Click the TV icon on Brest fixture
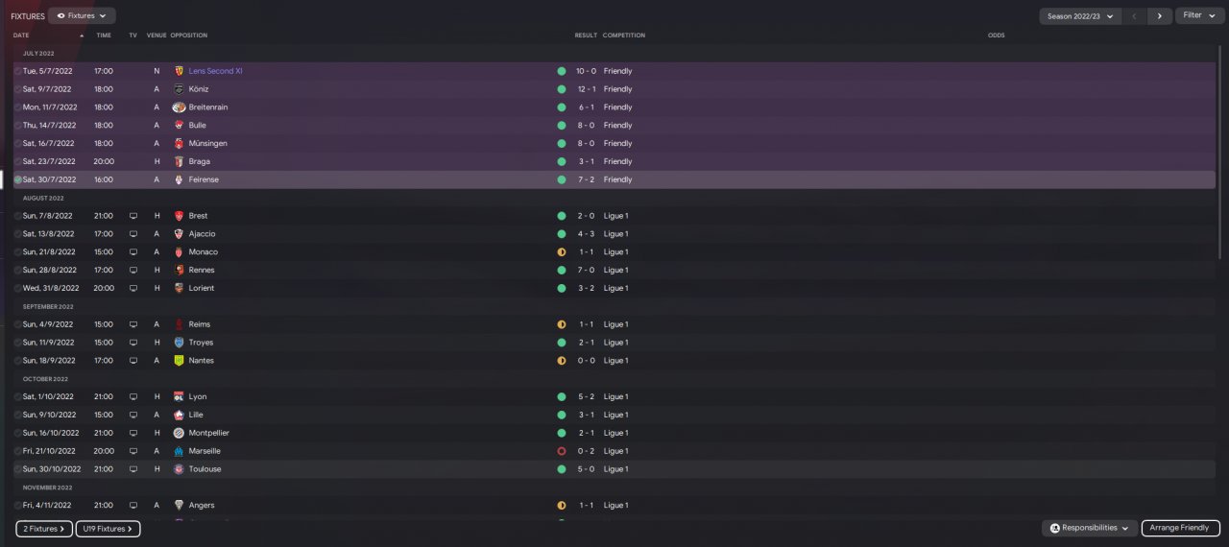 (x=133, y=216)
